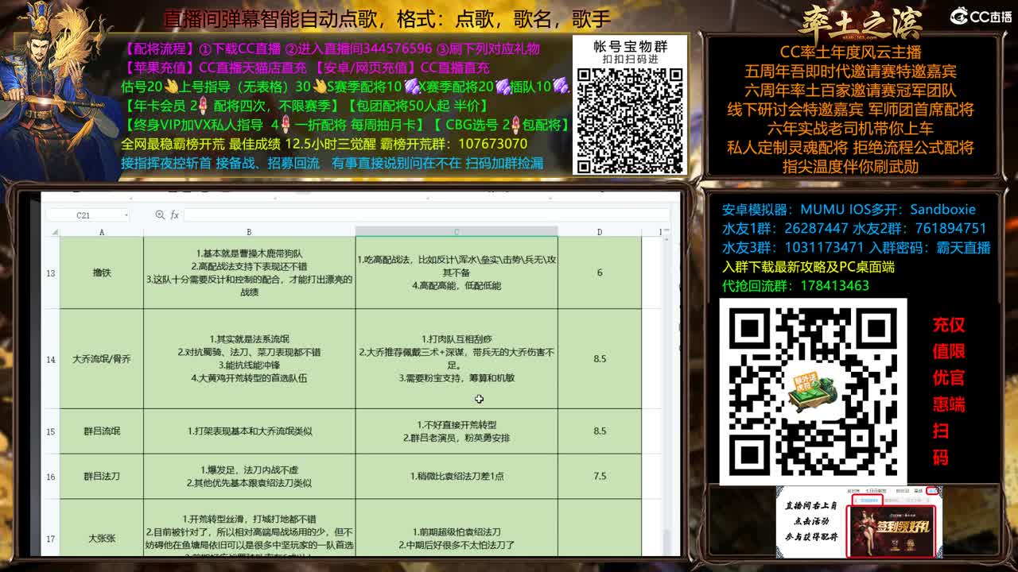Click the cell starting 1.不好直接开荒转型
This screenshot has width=1018, height=572.
[x=457, y=431]
